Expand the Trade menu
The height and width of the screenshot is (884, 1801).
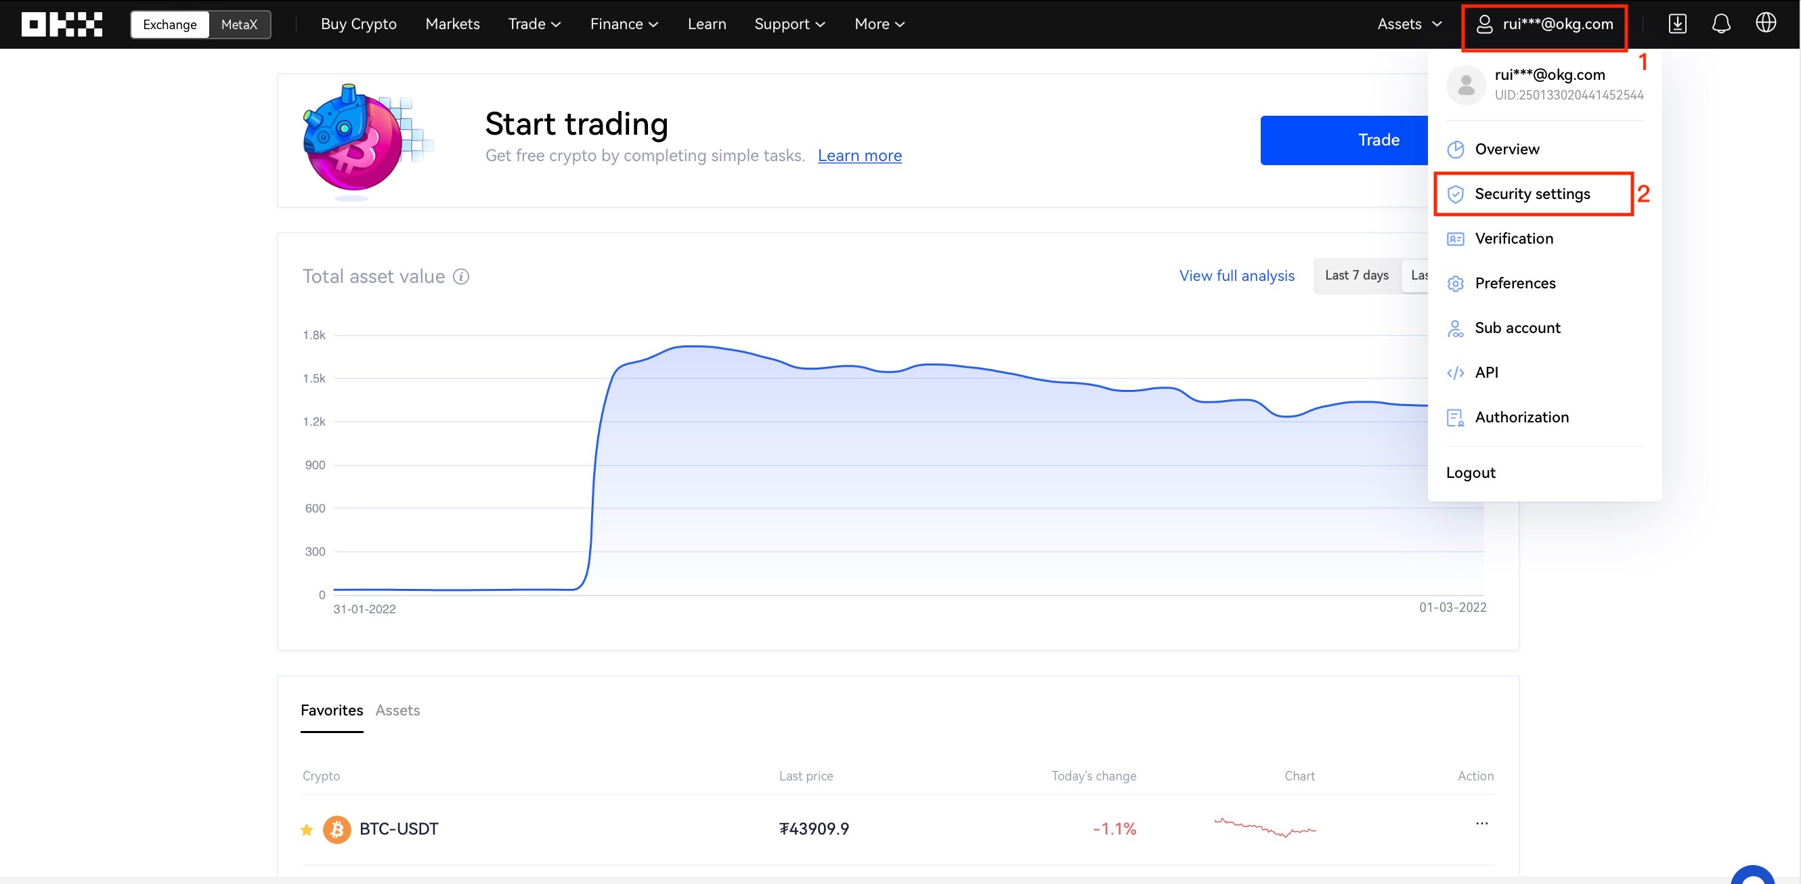point(534,24)
